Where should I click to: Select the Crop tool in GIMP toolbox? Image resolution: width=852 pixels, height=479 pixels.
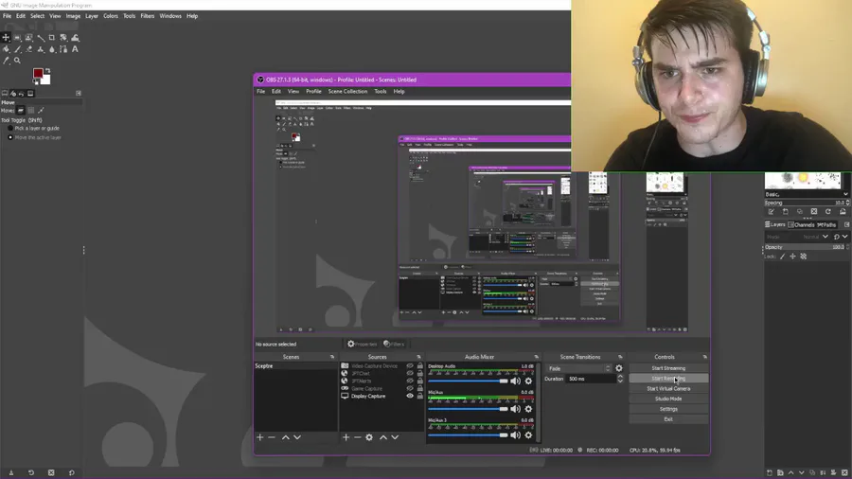pyautogui.click(x=52, y=38)
